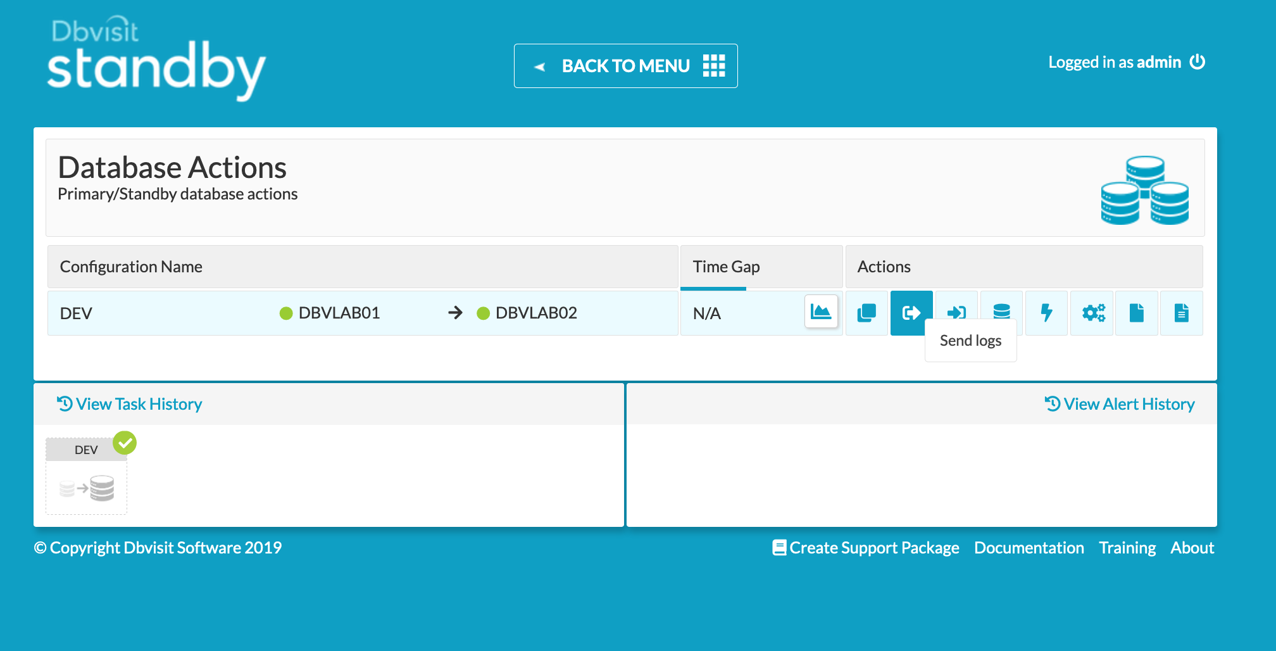Click the N/A time gap value
1276x651 pixels.
point(707,313)
